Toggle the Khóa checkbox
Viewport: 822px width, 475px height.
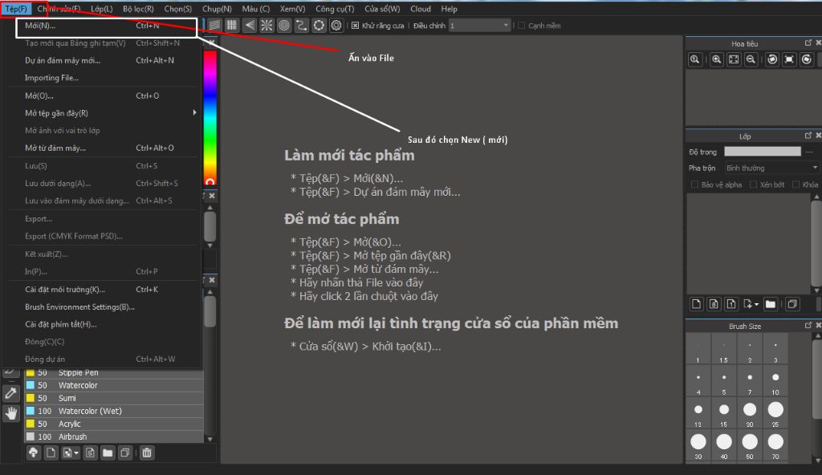[x=796, y=185]
